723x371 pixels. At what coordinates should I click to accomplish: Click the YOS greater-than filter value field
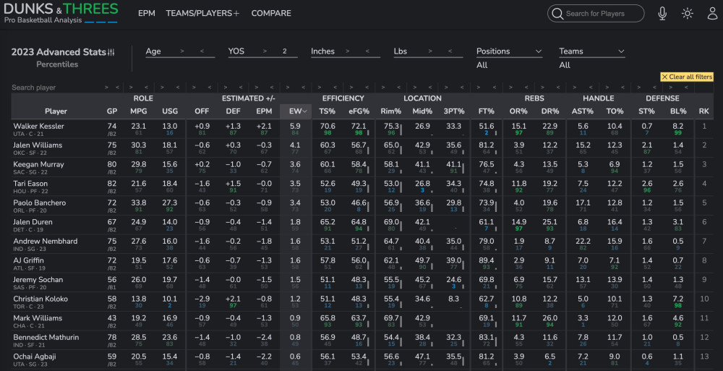[x=285, y=51]
